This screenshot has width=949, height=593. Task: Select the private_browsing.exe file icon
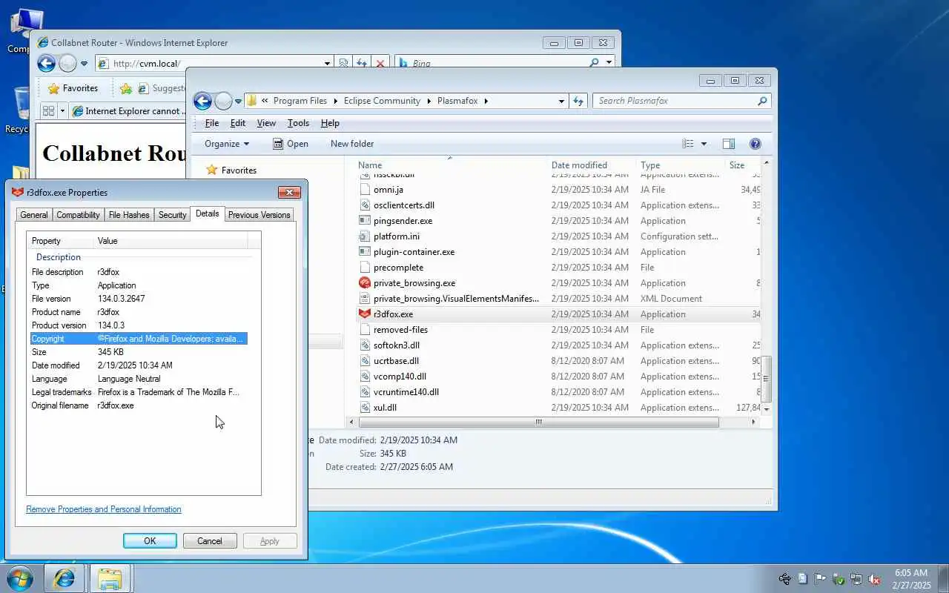pos(364,283)
